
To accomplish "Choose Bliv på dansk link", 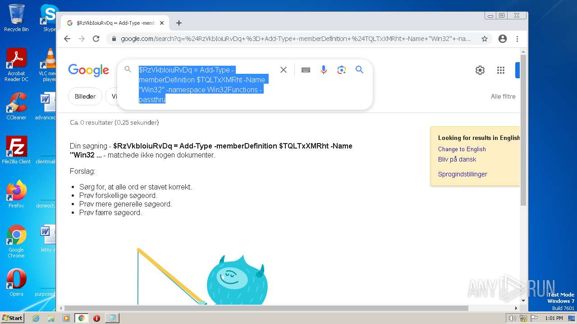I will (x=457, y=159).
